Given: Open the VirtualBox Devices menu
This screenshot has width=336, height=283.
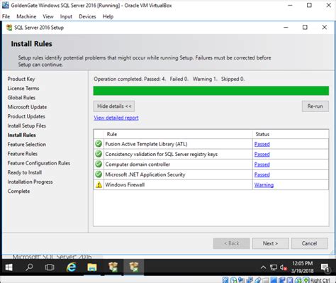Looking at the screenshot, I should click(x=87, y=16).
